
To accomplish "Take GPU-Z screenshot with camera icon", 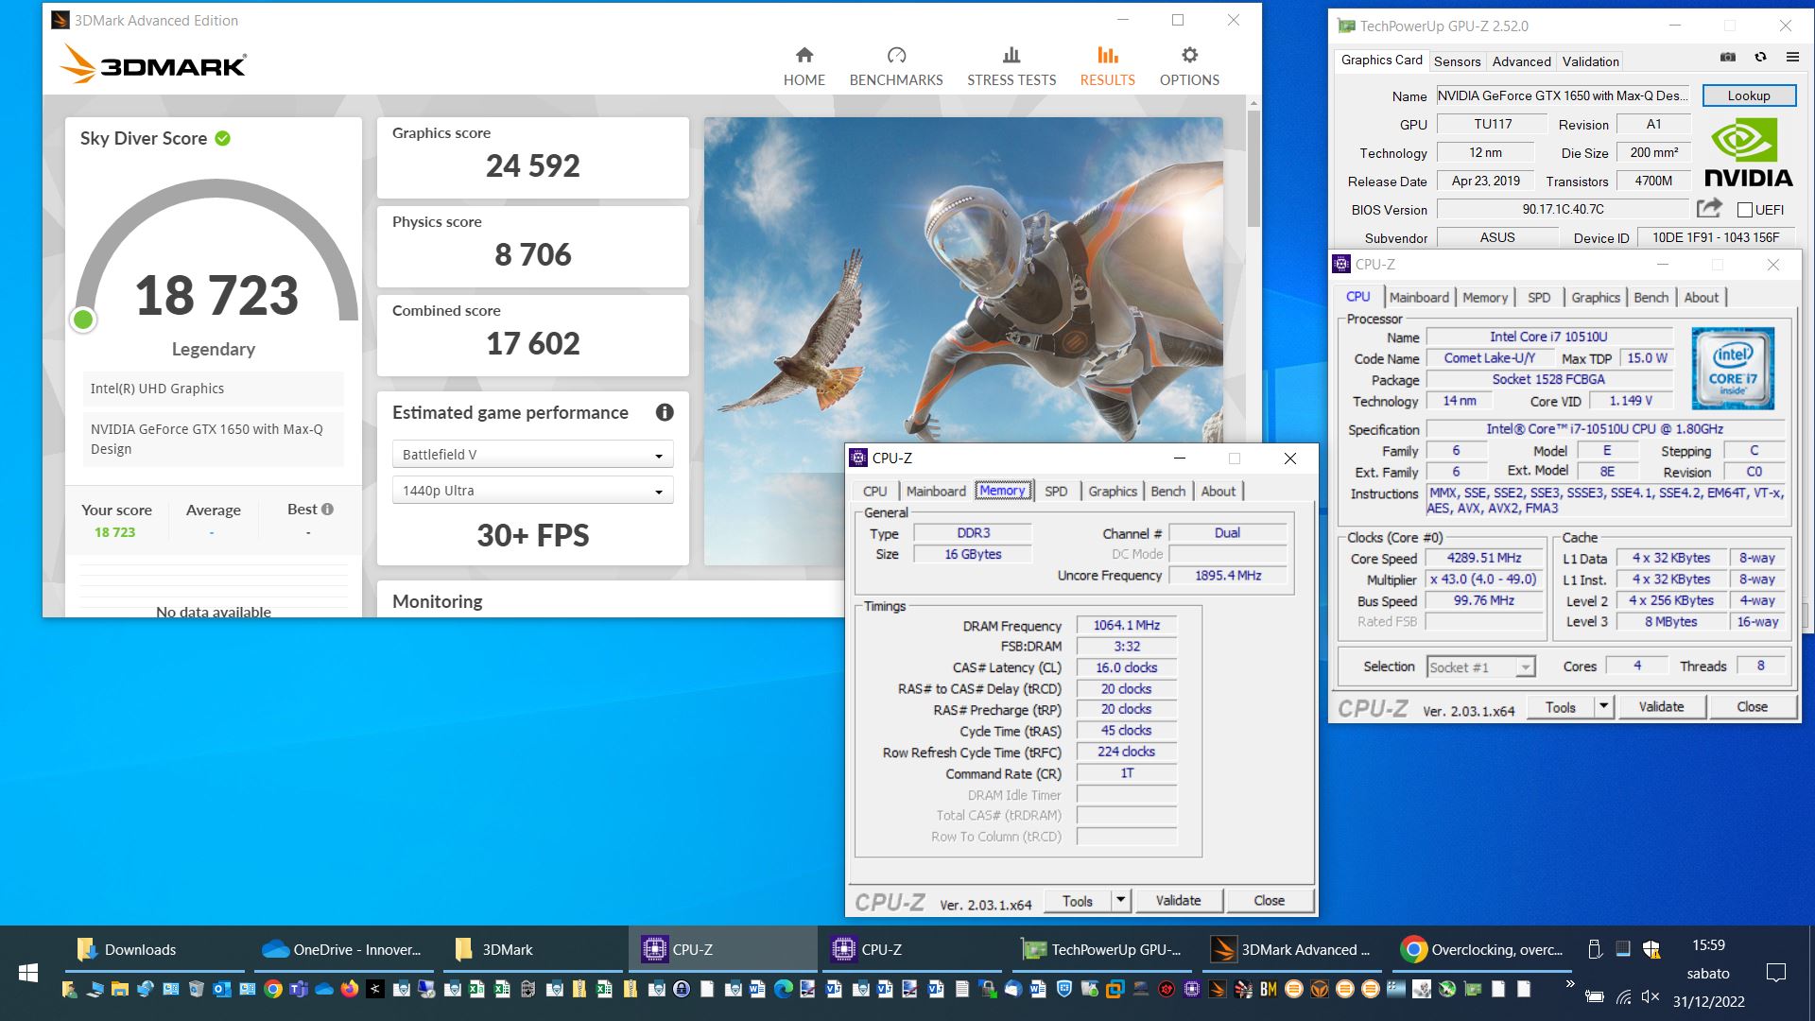I will click(1728, 58).
